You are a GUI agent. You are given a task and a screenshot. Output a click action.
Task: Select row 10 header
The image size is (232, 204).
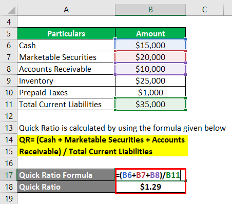coord(9,92)
